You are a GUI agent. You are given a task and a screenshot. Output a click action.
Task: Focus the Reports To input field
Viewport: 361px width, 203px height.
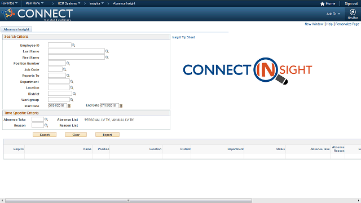(x=57, y=75)
